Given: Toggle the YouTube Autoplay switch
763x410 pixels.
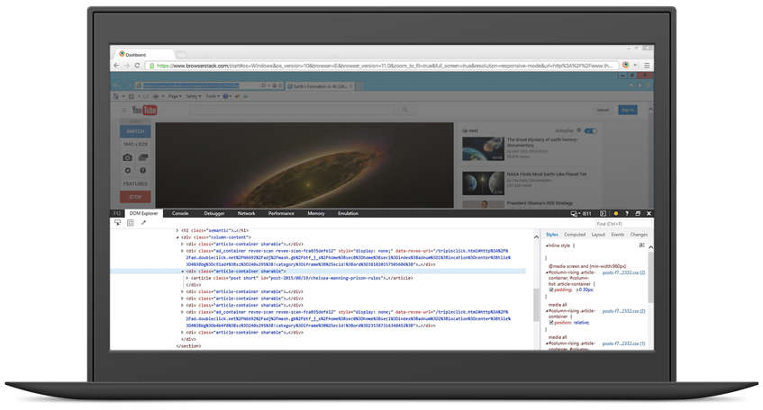Looking at the screenshot, I should pos(591,130).
